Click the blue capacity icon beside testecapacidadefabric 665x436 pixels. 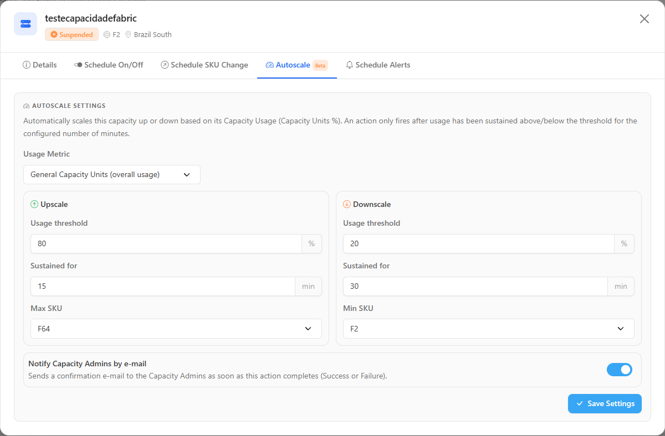click(25, 24)
